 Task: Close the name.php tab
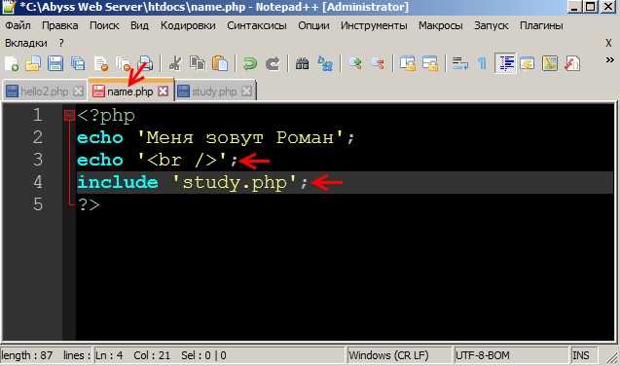(x=163, y=91)
